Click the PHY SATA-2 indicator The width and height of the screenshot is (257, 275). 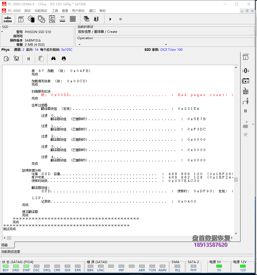coord(193,266)
